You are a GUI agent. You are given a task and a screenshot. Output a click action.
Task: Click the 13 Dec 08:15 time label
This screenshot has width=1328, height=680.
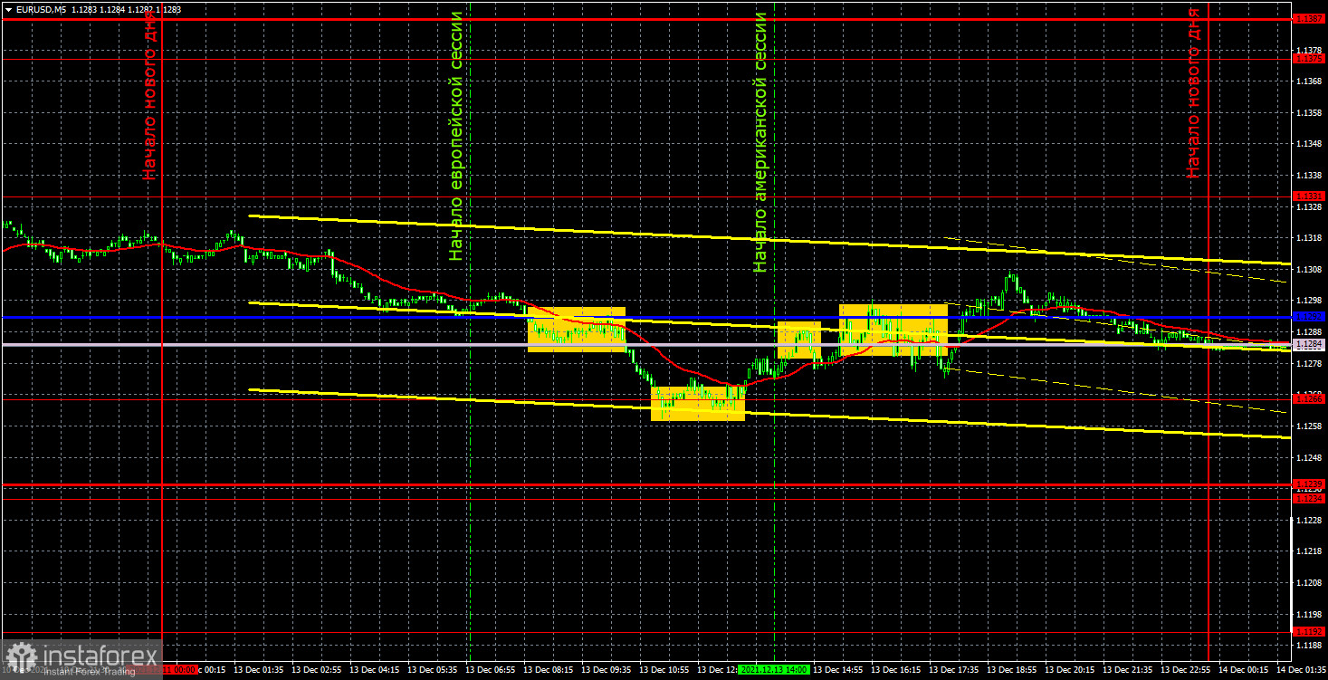pos(550,670)
